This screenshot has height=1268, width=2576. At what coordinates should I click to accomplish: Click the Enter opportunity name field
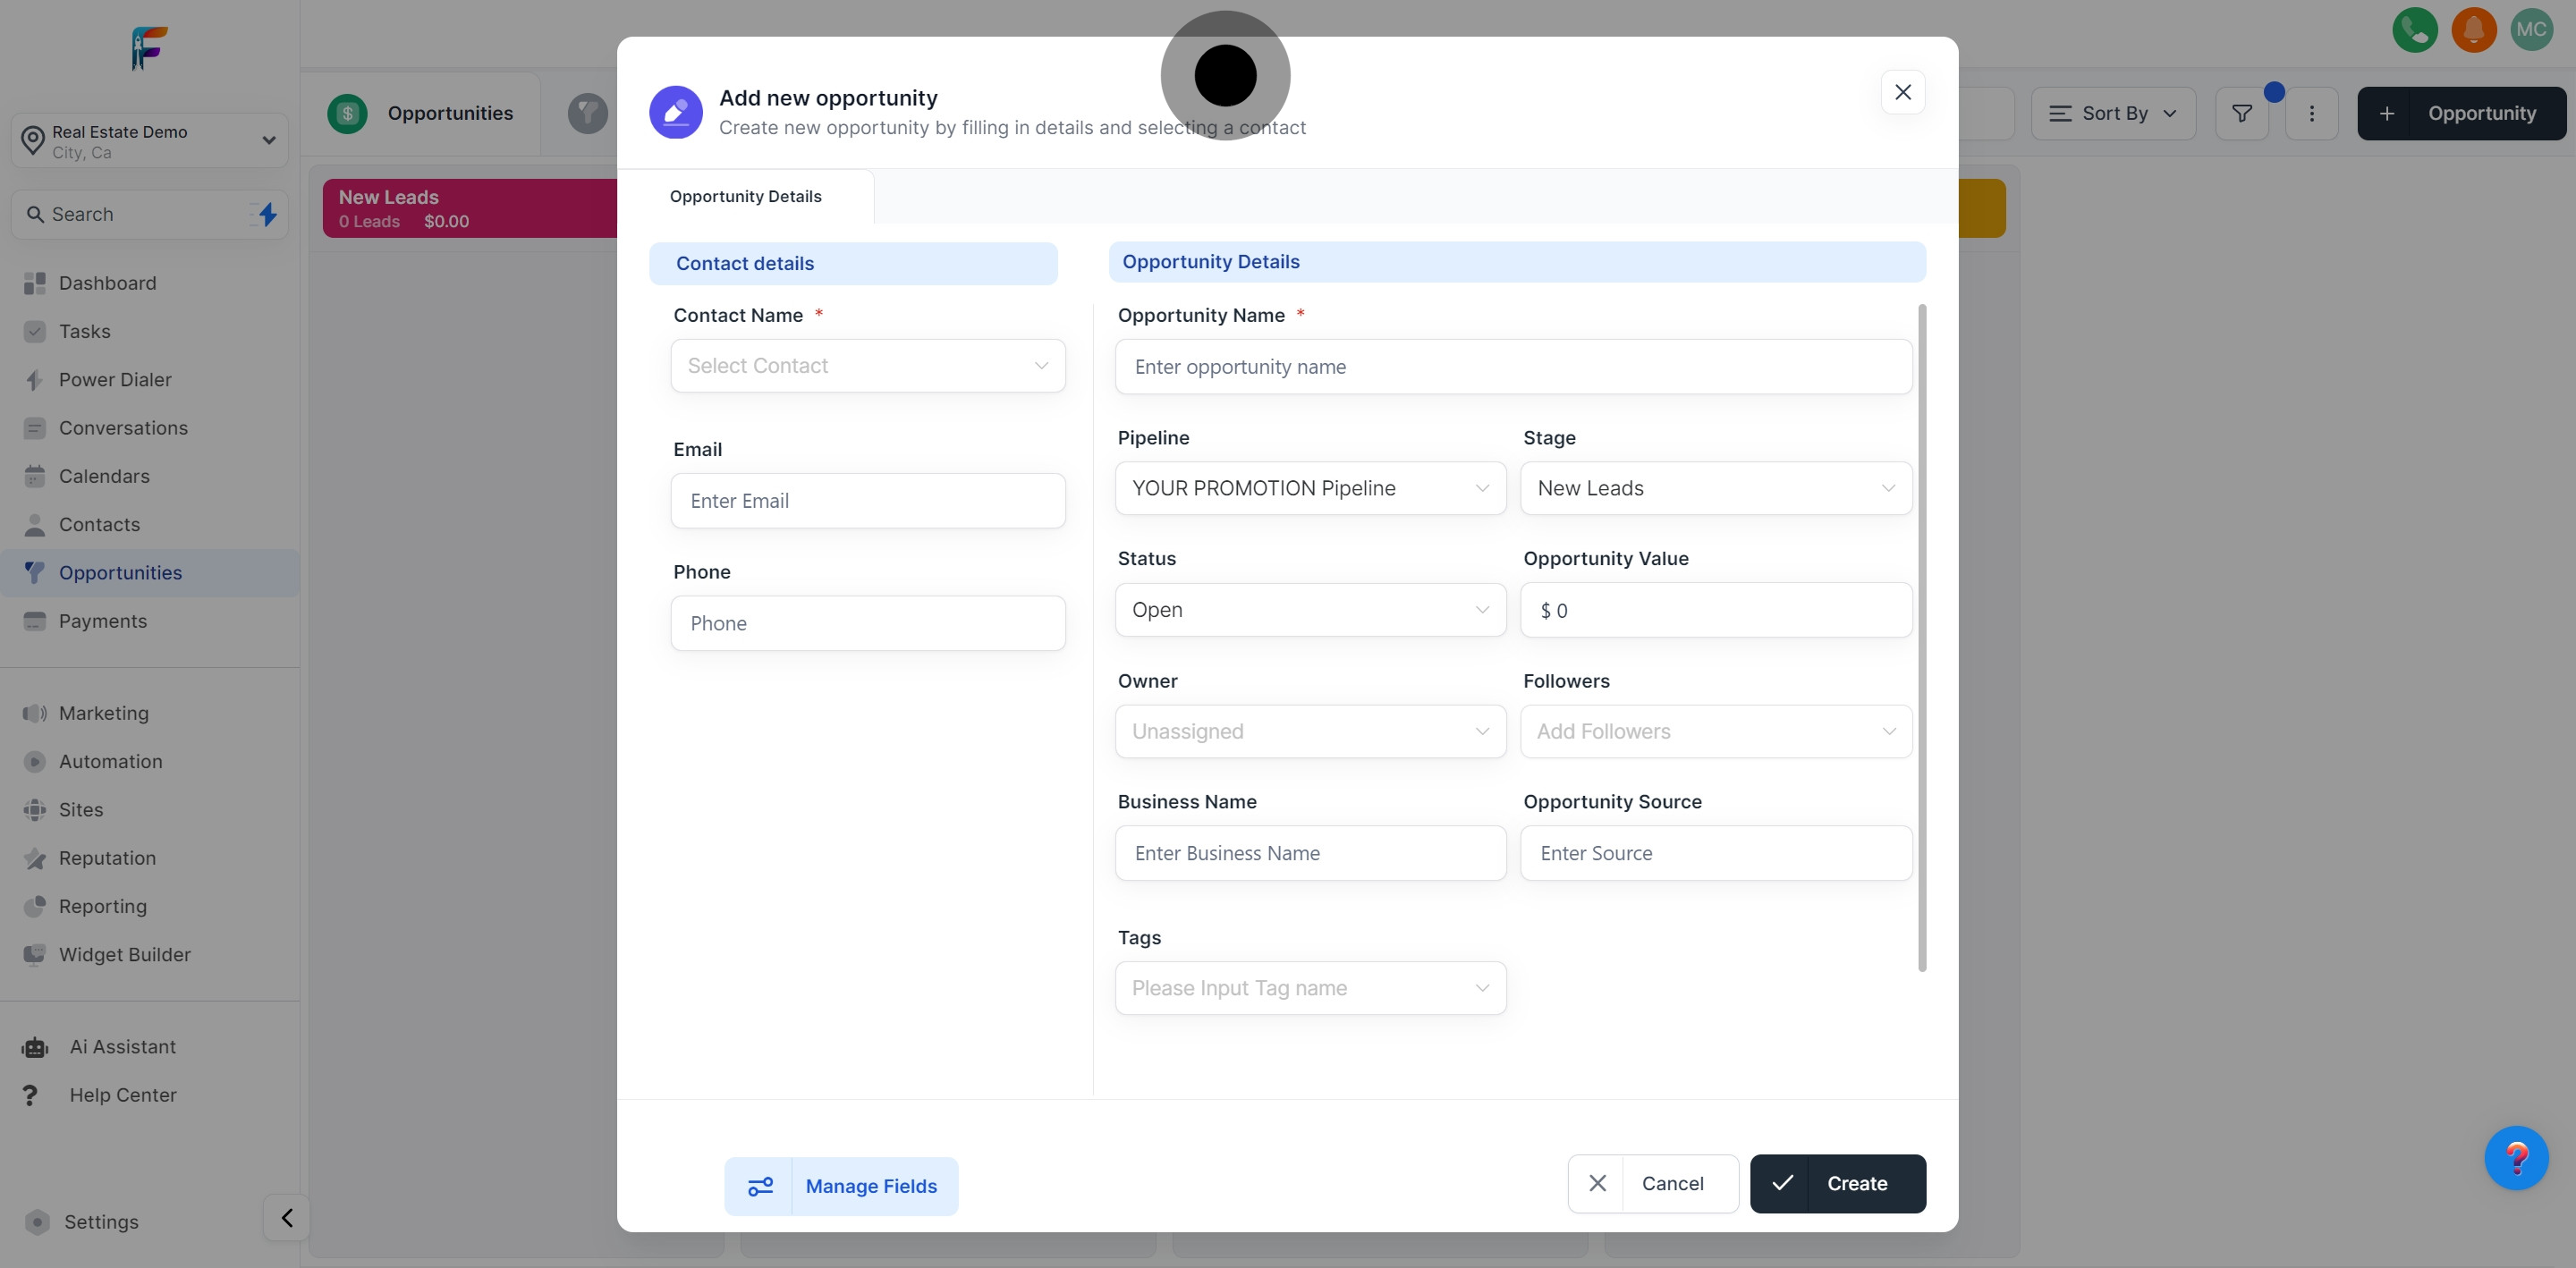pos(1512,367)
